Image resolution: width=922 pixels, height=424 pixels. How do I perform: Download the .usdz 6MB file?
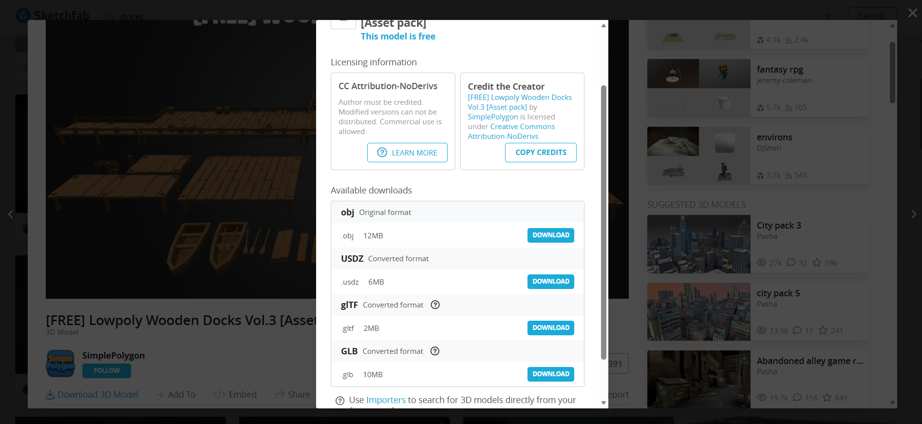(551, 282)
